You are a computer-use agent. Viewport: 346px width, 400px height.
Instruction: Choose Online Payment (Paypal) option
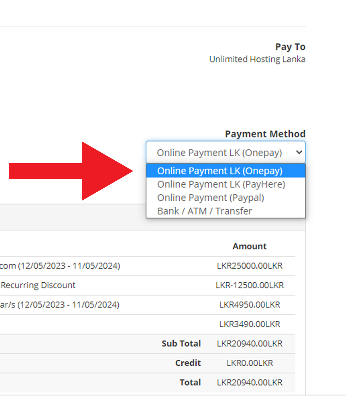pos(211,198)
